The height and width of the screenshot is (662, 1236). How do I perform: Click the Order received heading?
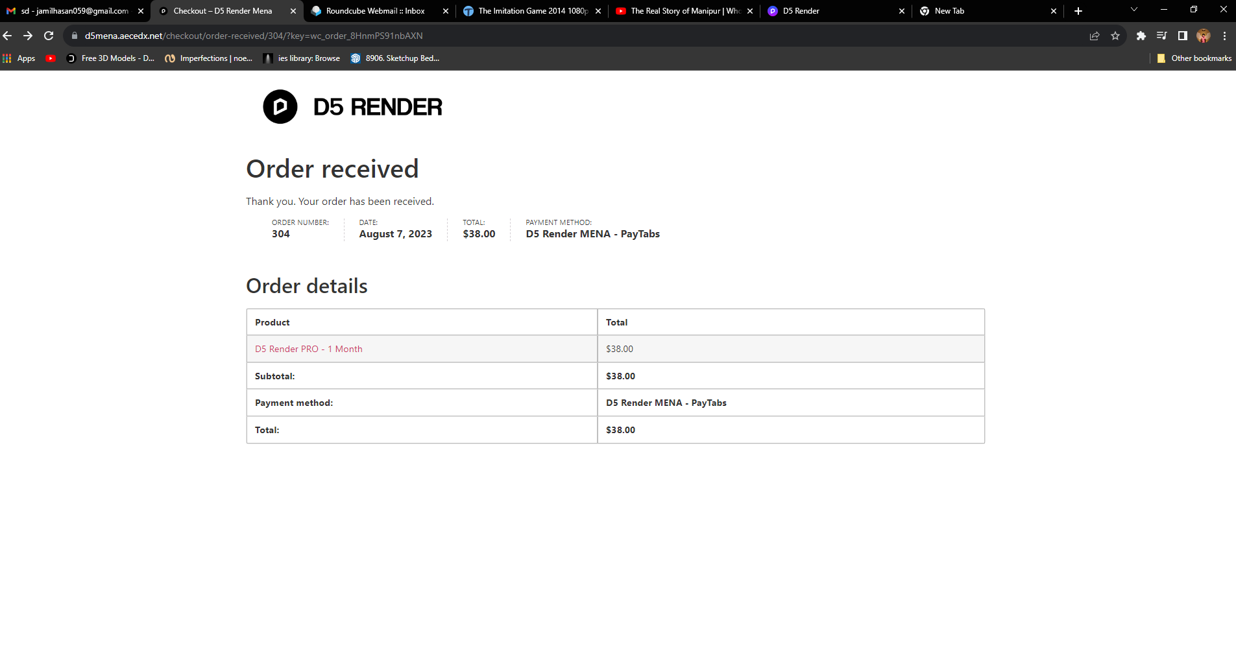click(x=332, y=169)
